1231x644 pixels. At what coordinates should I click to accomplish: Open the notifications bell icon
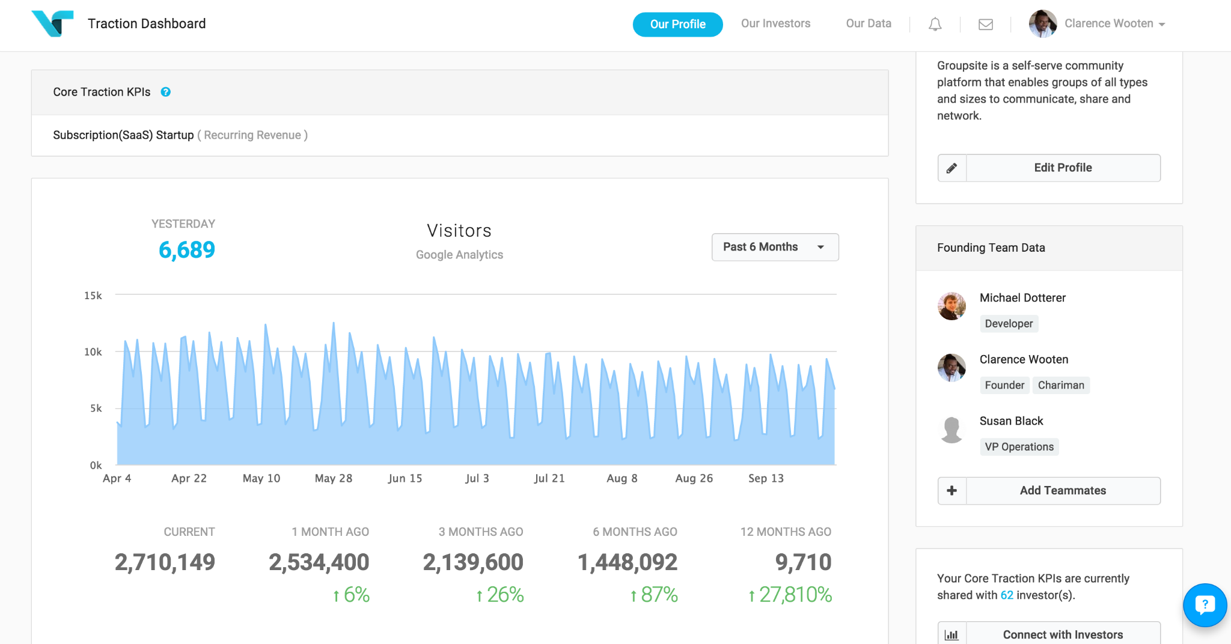coord(935,24)
